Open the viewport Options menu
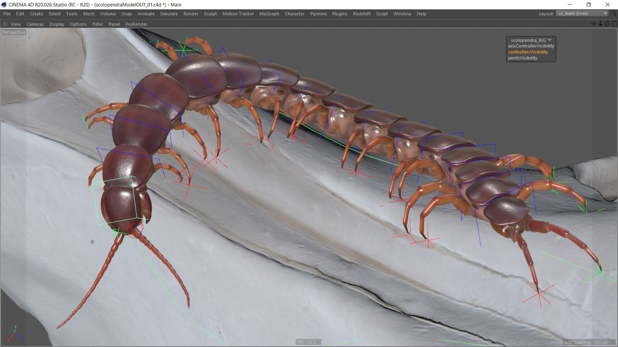Screen dimensions: 618x347 pos(78,24)
